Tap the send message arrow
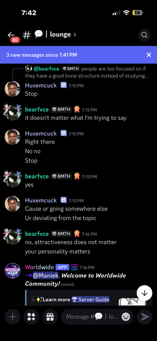The width and height of the screenshot is (157, 341). 144,317
